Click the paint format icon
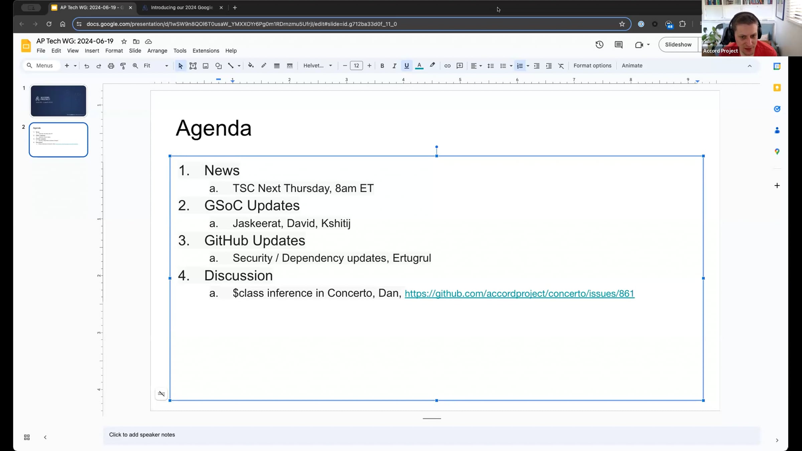Image resolution: width=802 pixels, height=451 pixels. tap(123, 66)
